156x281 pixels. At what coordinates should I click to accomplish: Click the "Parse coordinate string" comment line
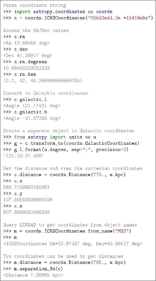pyautogui.click(x=35, y=5)
